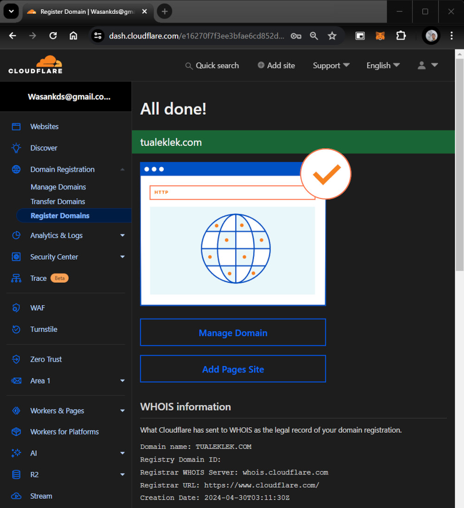Open the English language dropdown

pyautogui.click(x=383, y=65)
